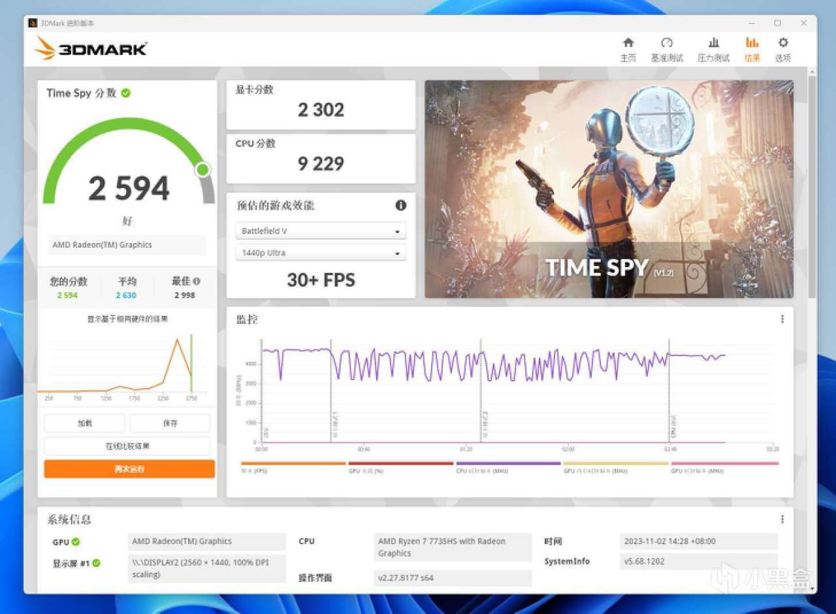Click the green check next to GPU
Image resolution: width=836 pixels, height=614 pixels.
76,541
